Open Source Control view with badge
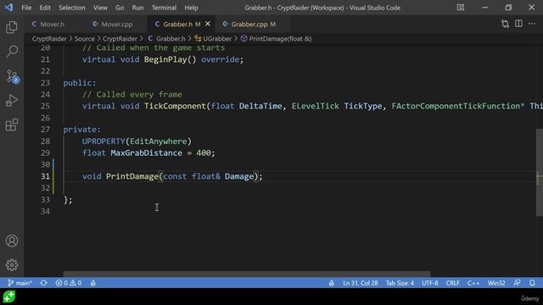The image size is (543, 305). pos(13,76)
